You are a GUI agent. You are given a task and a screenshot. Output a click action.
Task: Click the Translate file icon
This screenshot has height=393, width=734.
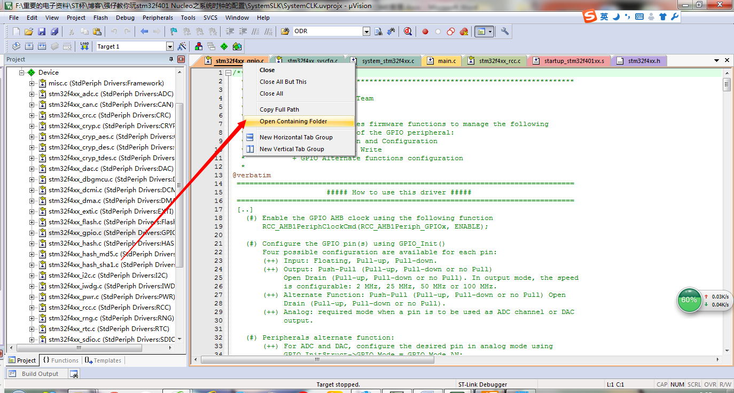pos(16,46)
